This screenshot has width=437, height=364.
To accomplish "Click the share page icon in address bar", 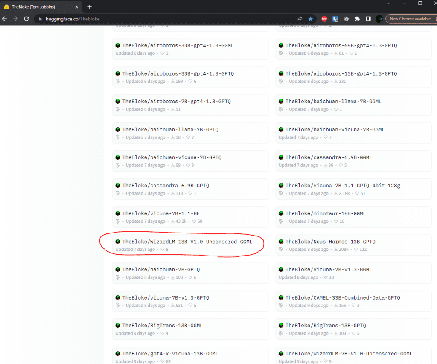I will click(x=300, y=19).
